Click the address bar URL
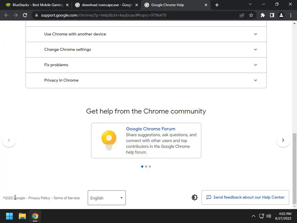The height and width of the screenshot is (223, 297). point(104,15)
